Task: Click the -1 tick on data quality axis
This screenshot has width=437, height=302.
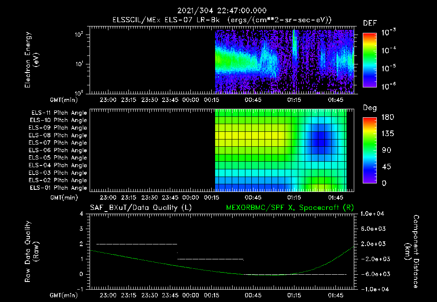Action: point(80,289)
